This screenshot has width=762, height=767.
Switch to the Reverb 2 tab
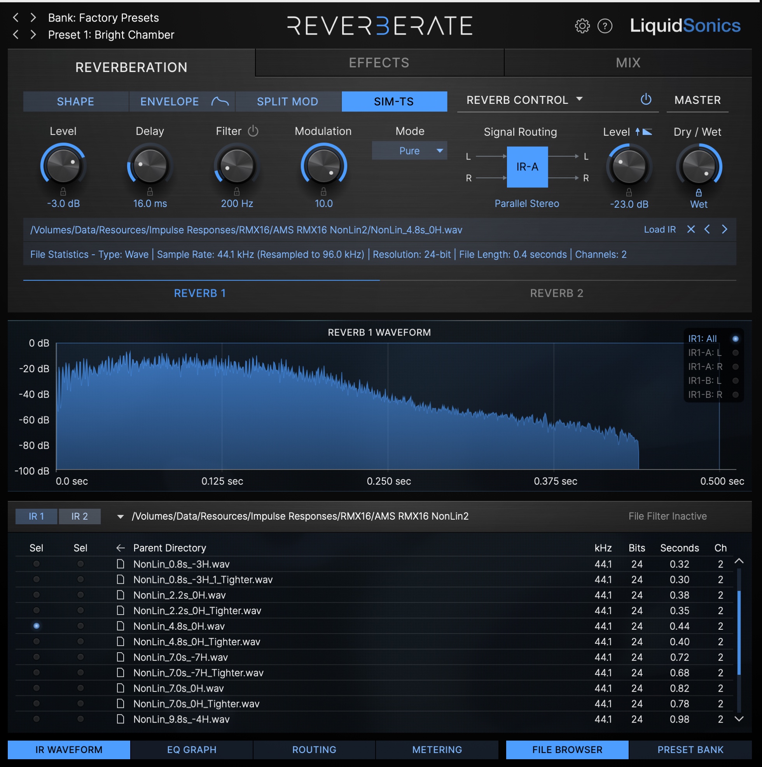pos(557,293)
